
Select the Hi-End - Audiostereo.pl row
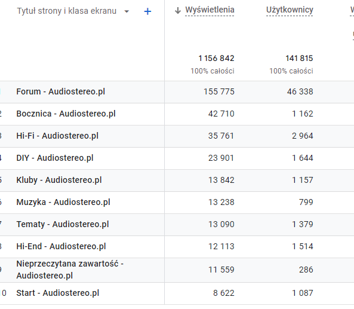[177, 247]
